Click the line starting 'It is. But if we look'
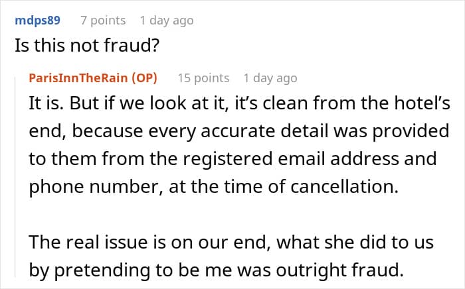465x289 pixels. pos(240,103)
